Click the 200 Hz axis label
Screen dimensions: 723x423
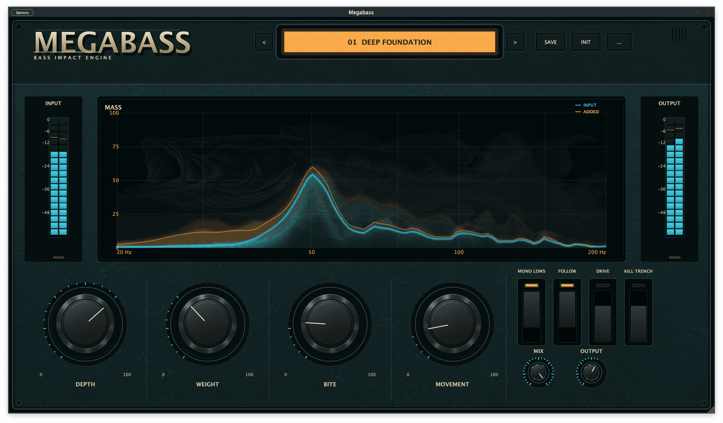(597, 252)
